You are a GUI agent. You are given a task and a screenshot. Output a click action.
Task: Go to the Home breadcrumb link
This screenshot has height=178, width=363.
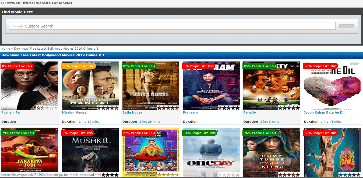[x=6, y=49]
